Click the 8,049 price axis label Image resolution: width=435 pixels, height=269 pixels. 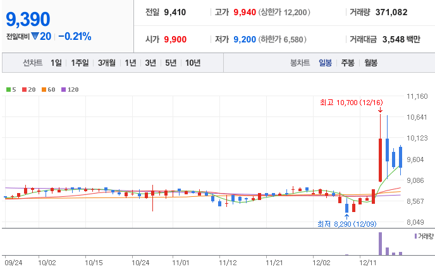pyautogui.click(x=415, y=222)
